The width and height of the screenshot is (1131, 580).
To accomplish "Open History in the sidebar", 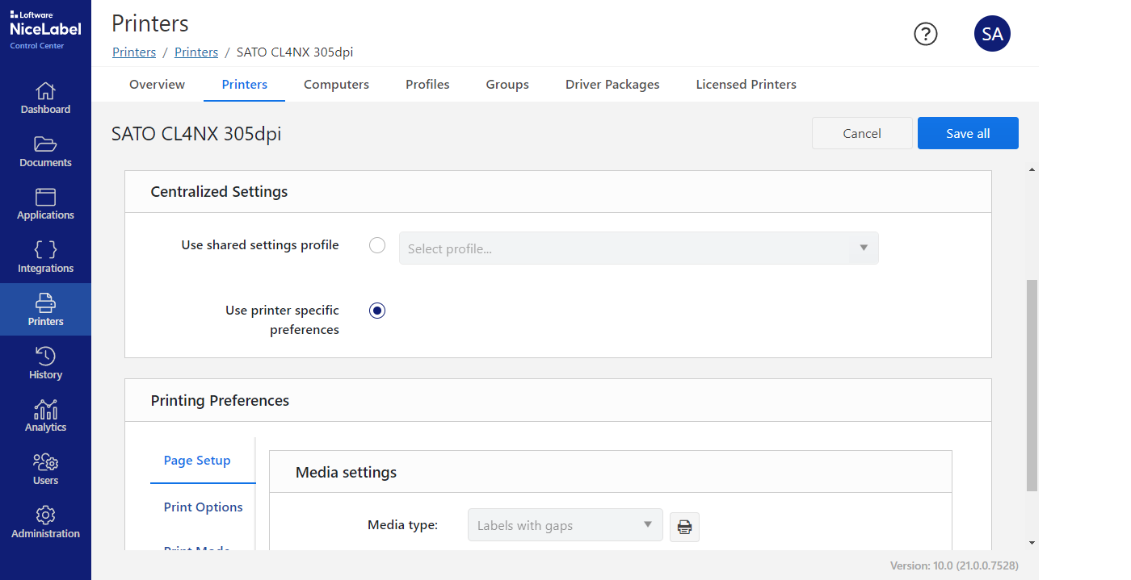I will tap(45, 363).
